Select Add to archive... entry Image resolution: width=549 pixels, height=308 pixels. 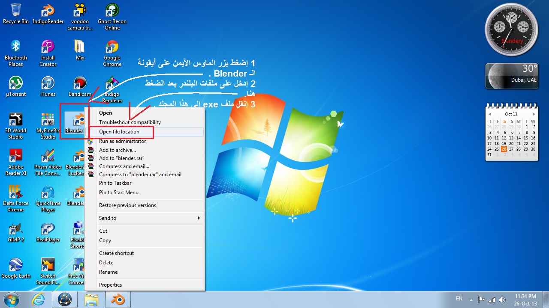coord(145,150)
